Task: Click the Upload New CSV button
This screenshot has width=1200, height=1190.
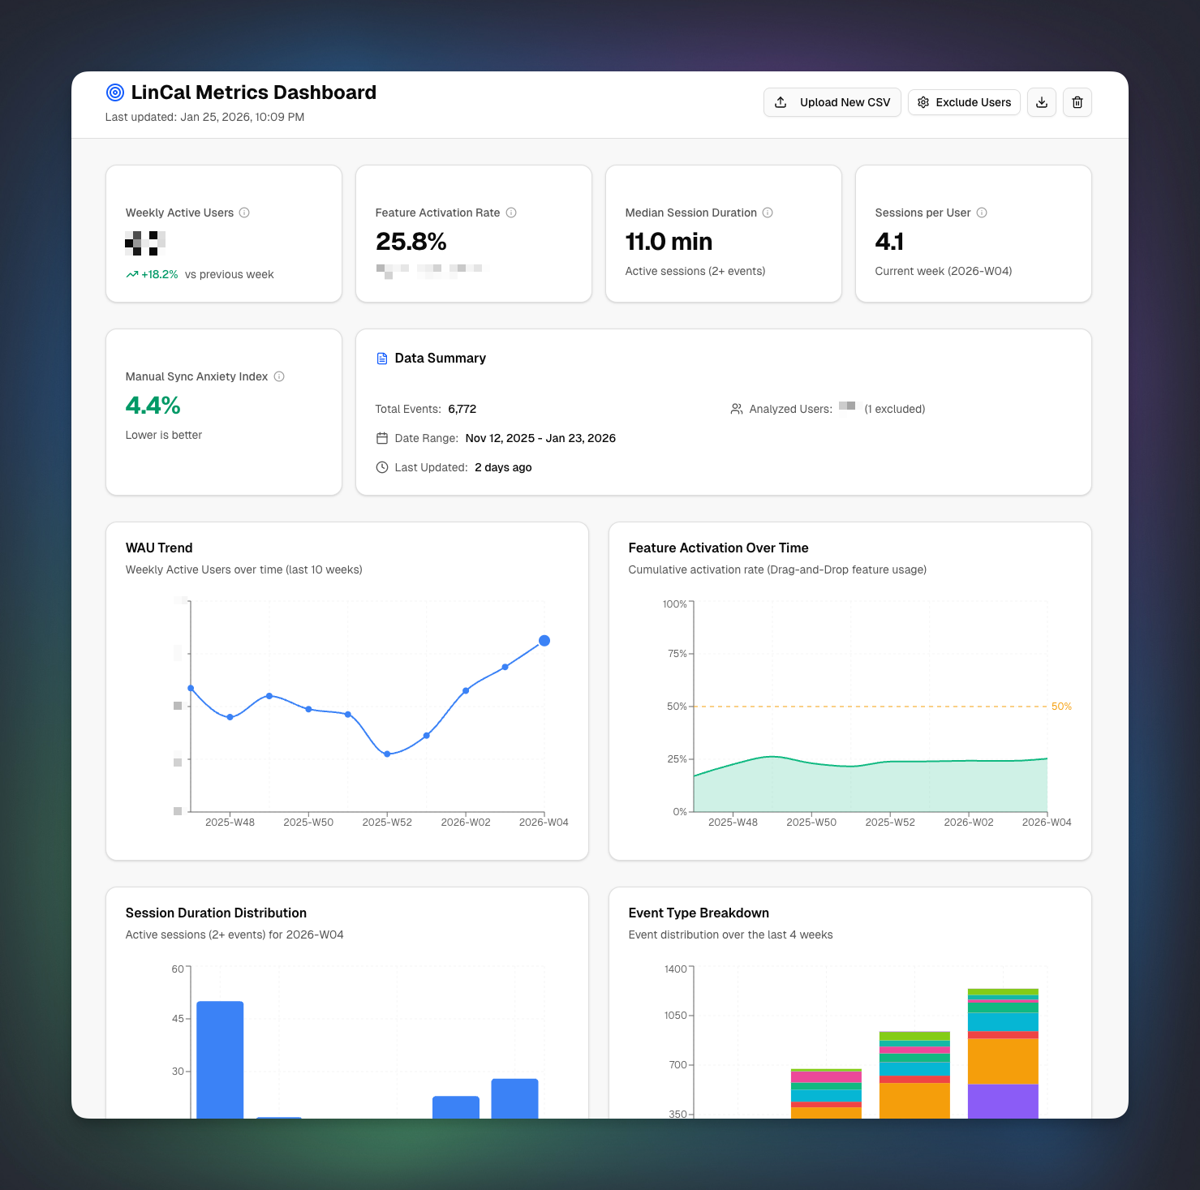Action: pos(832,102)
